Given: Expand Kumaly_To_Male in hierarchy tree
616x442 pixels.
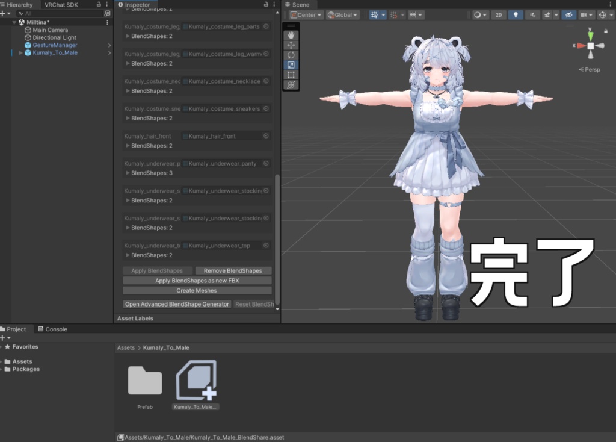Looking at the screenshot, I should (21, 53).
